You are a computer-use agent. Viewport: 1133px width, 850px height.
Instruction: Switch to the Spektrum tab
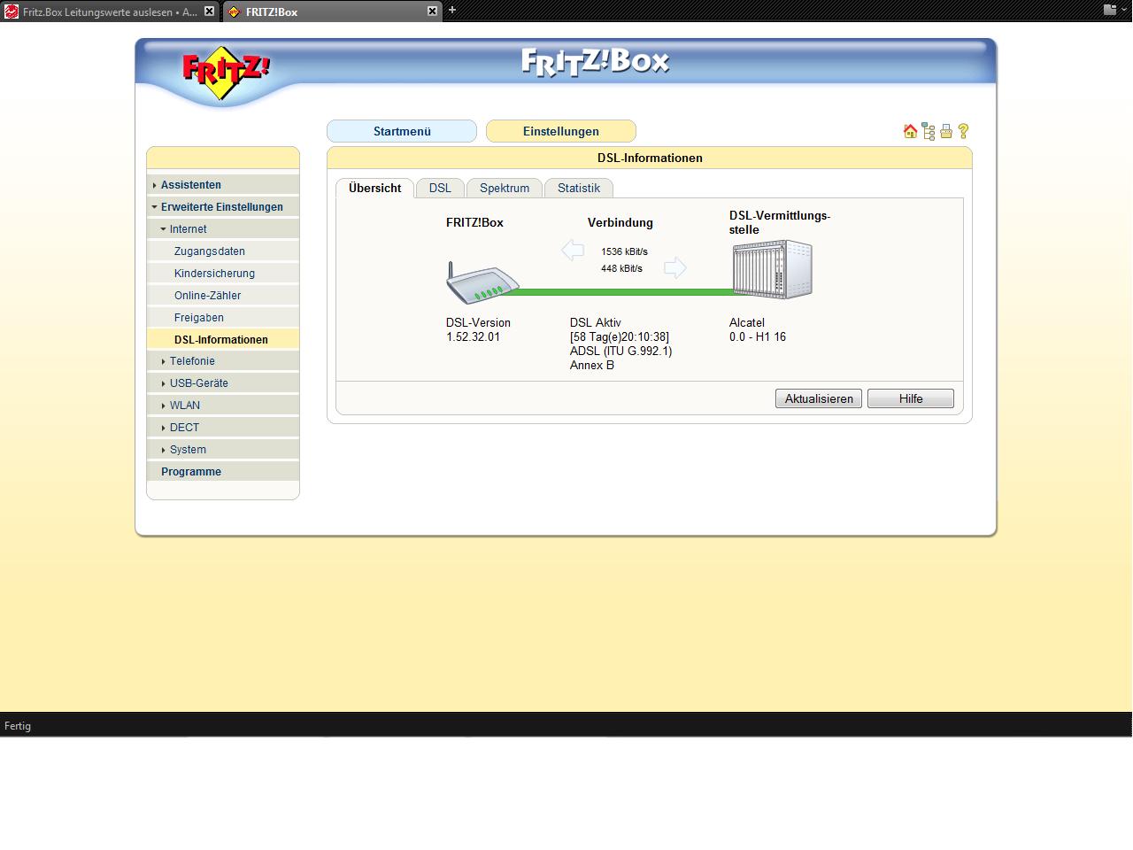[x=504, y=189]
